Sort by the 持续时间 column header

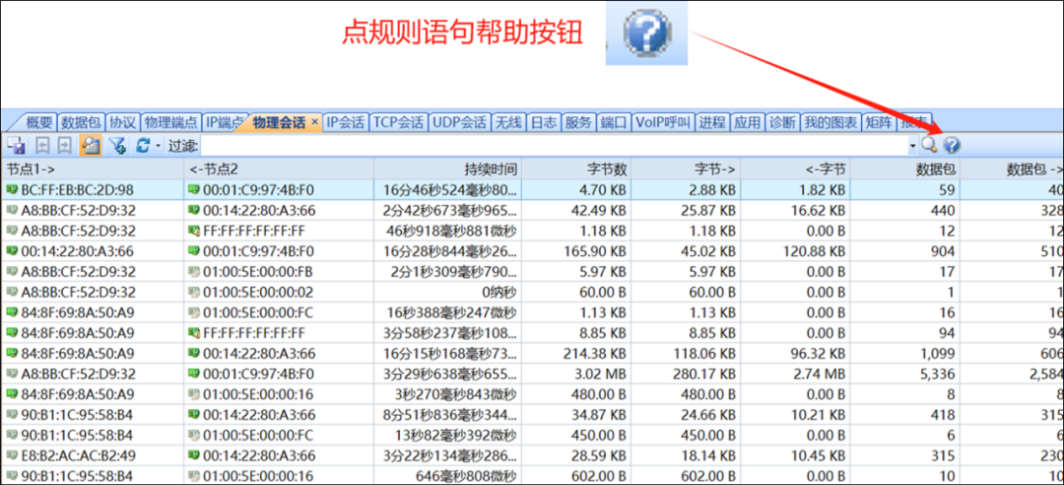pyautogui.click(x=448, y=169)
